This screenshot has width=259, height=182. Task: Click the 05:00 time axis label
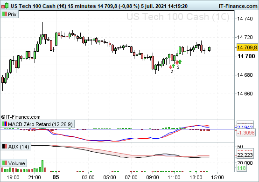point(110,177)
